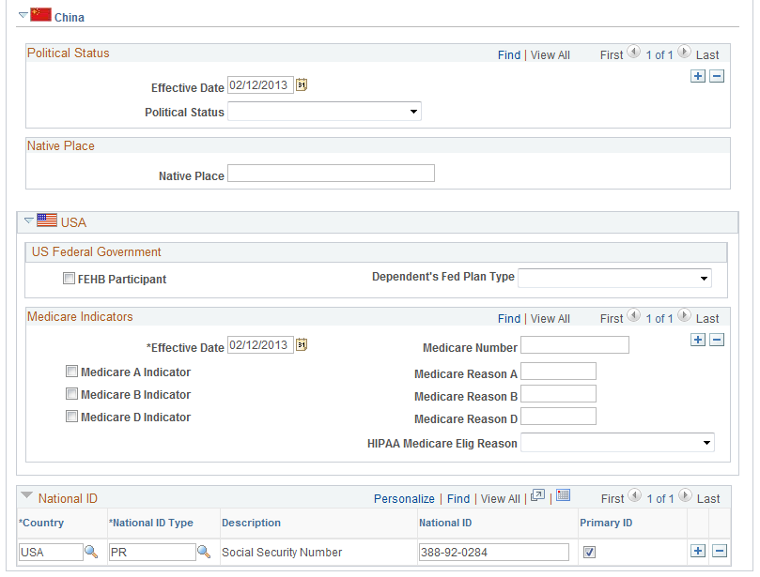The image size is (760, 577).
Task: Look up Country value USA
Action: point(91,552)
